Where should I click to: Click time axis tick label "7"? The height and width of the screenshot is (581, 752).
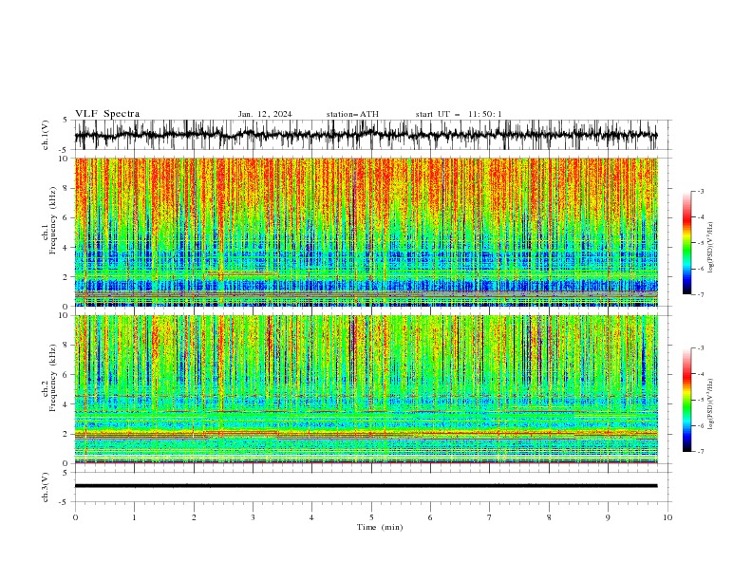(x=490, y=517)
